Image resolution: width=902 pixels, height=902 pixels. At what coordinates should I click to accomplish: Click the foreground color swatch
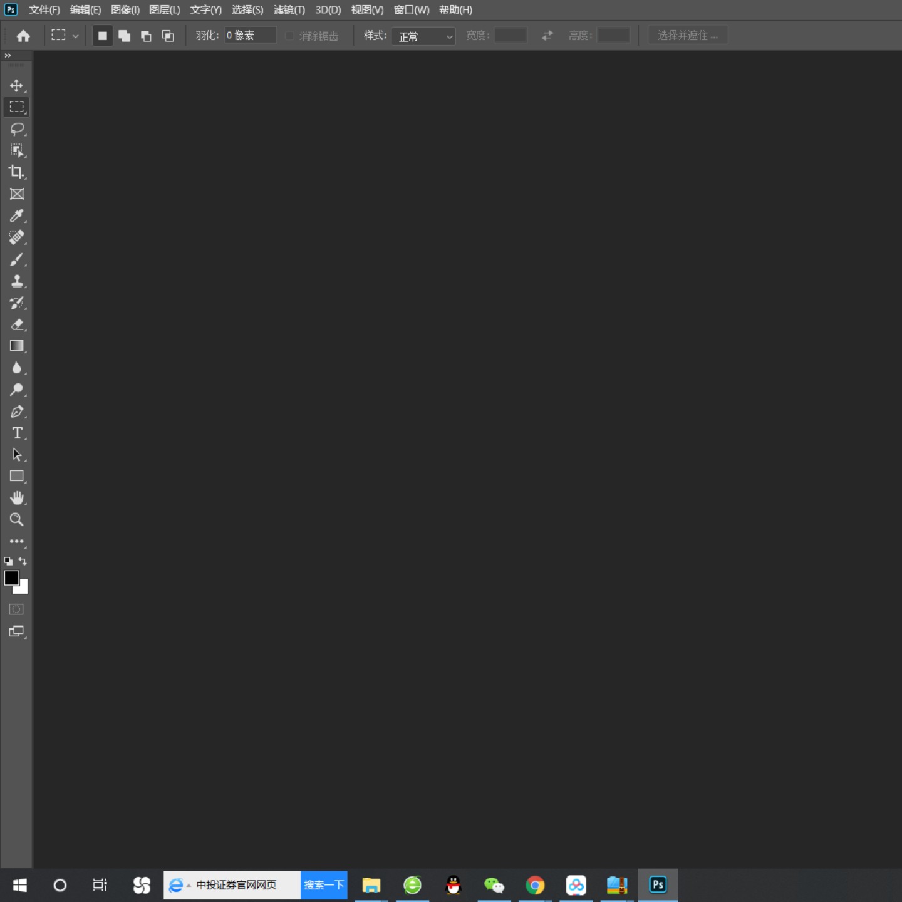[x=11, y=578]
